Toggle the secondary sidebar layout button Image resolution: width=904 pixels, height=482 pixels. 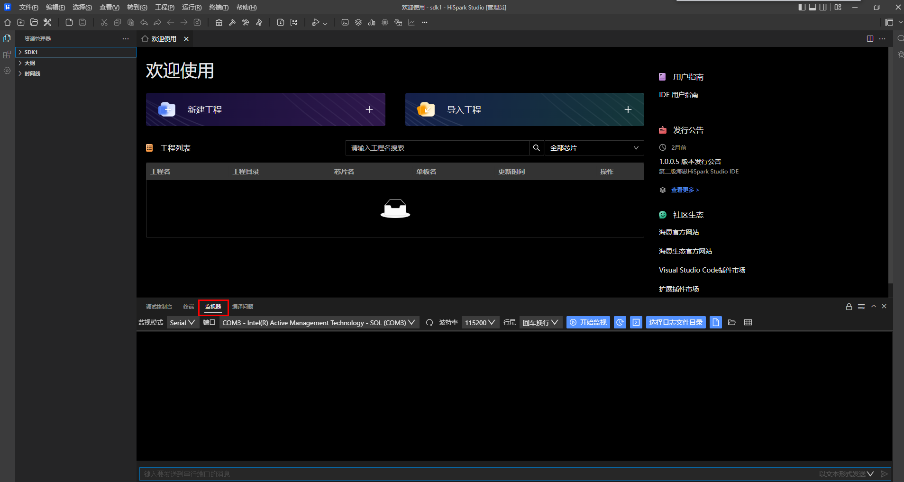(823, 7)
